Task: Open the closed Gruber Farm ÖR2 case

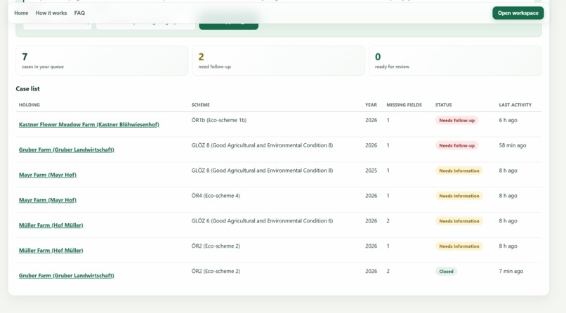Action: pos(67,276)
